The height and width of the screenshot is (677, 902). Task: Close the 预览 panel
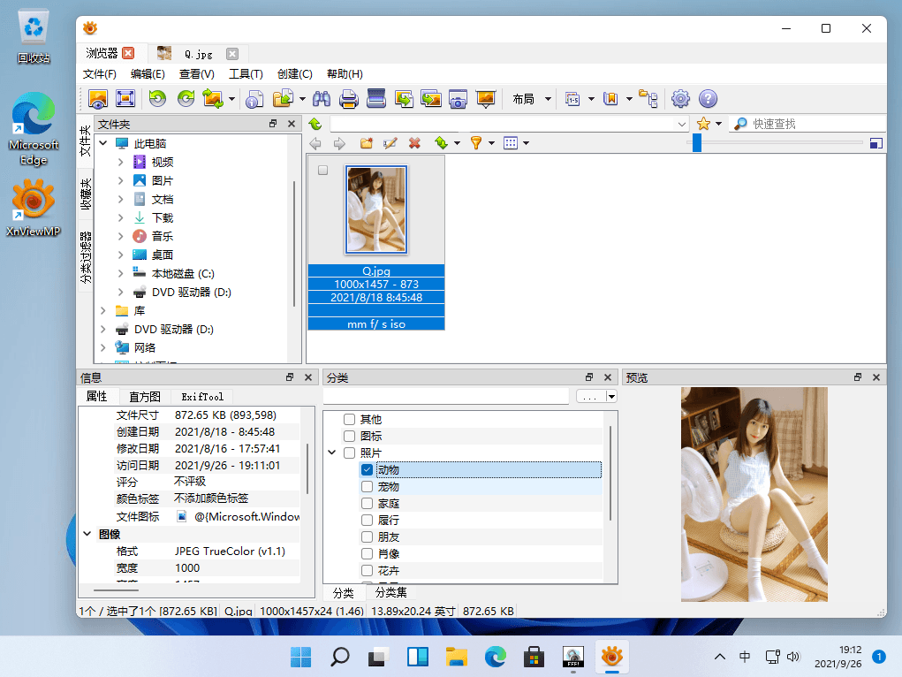tap(876, 377)
